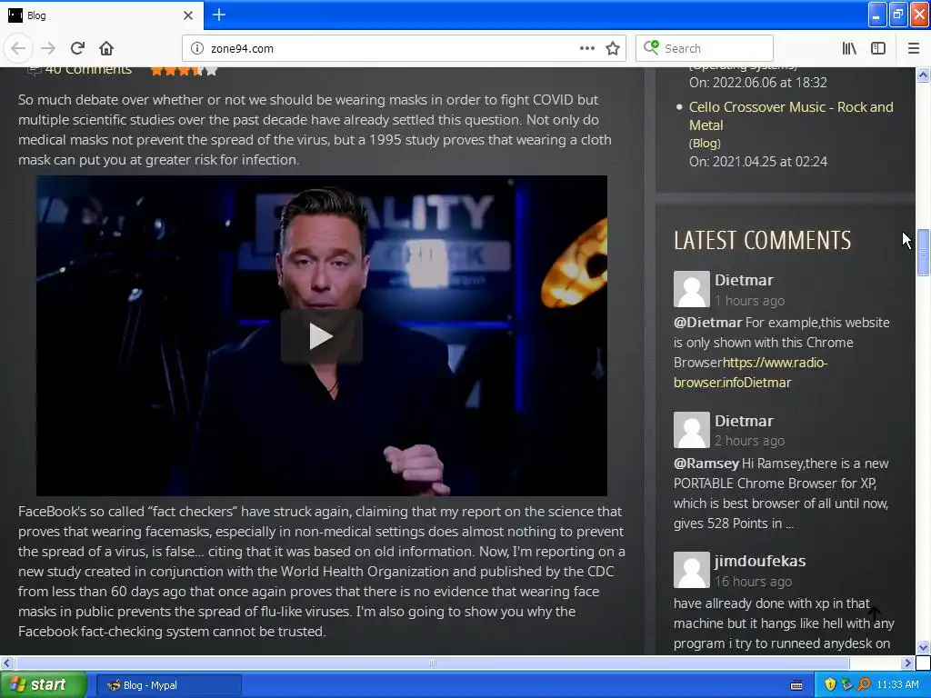The width and height of the screenshot is (931, 698).
Task: Open Dietmar's 2 hours ago comment name
Action: [744, 421]
